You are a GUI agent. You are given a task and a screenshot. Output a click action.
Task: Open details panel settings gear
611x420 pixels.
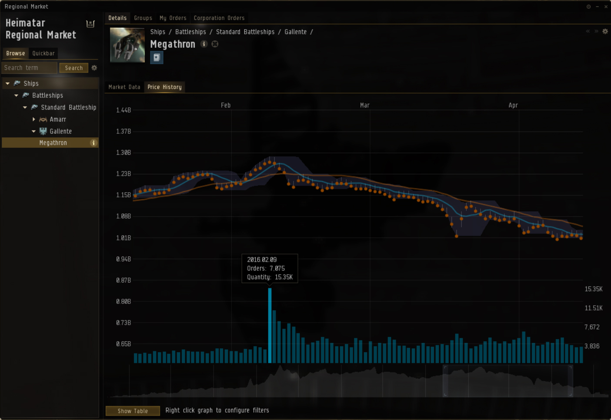pyautogui.click(x=605, y=31)
